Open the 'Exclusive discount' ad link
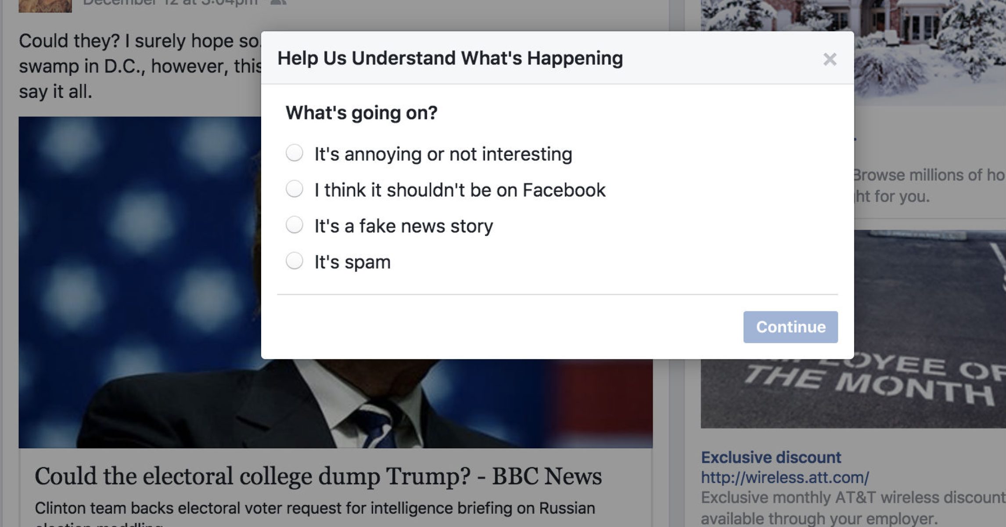Image resolution: width=1006 pixels, height=527 pixels. pos(771,458)
